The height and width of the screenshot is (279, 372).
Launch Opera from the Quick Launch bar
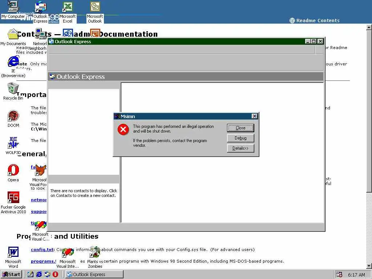55,274
